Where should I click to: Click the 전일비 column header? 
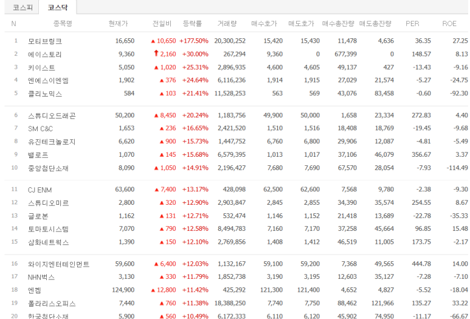tap(162, 23)
